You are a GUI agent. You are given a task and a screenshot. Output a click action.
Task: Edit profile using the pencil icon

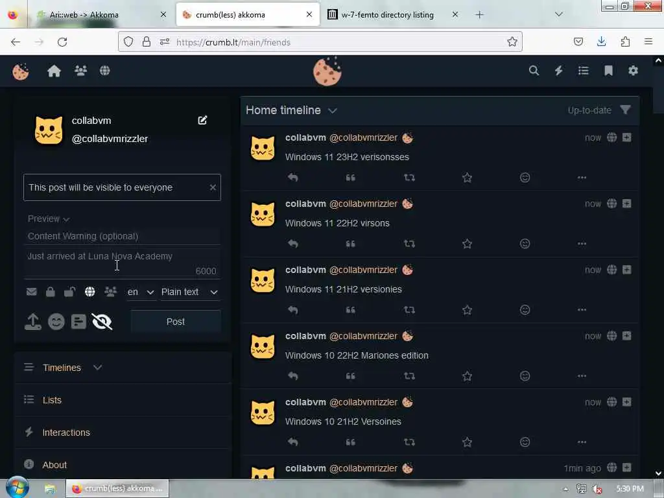202,120
